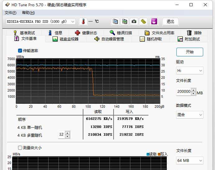Increase the 32 queue depth value

67,133
